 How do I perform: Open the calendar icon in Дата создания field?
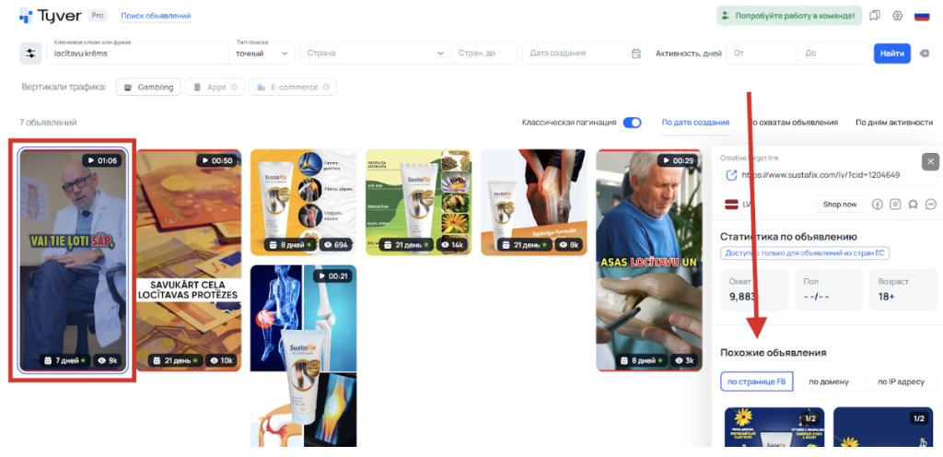pos(635,53)
